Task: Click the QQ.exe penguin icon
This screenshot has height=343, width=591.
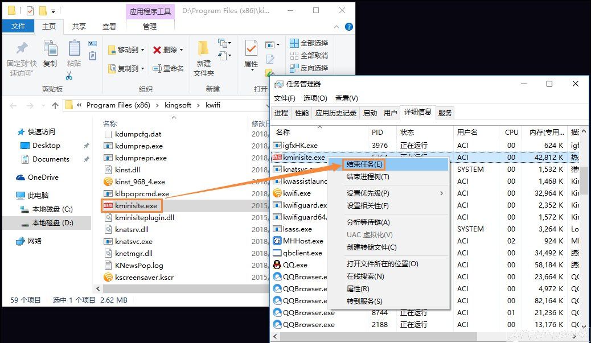Action: pos(277,265)
